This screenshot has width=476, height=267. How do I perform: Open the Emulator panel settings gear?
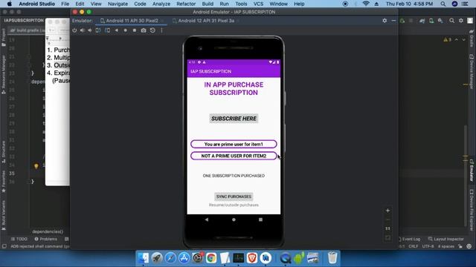pos(385,21)
